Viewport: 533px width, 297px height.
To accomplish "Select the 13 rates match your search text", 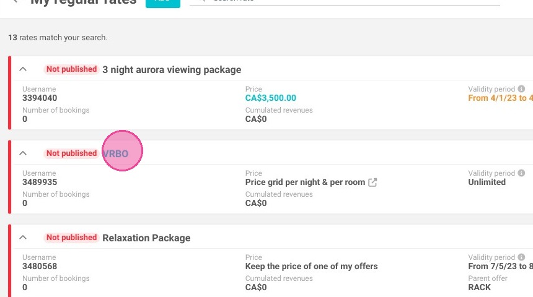I will point(58,38).
